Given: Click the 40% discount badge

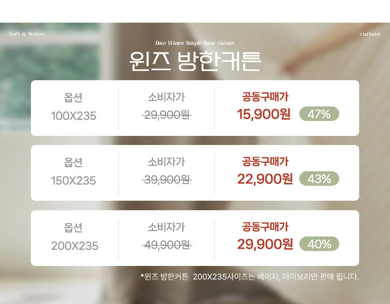Looking at the screenshot, I should 319,244.
